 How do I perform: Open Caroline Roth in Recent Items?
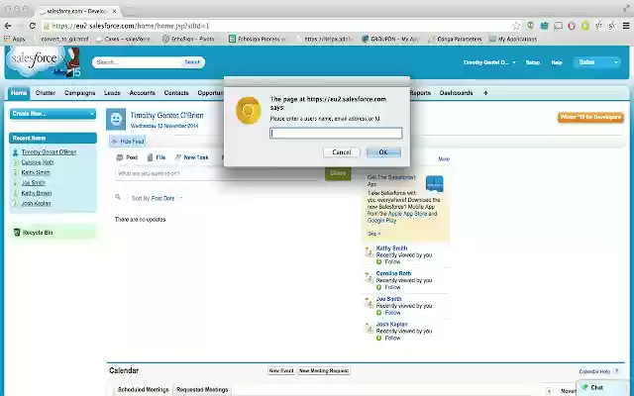point(38,162)
